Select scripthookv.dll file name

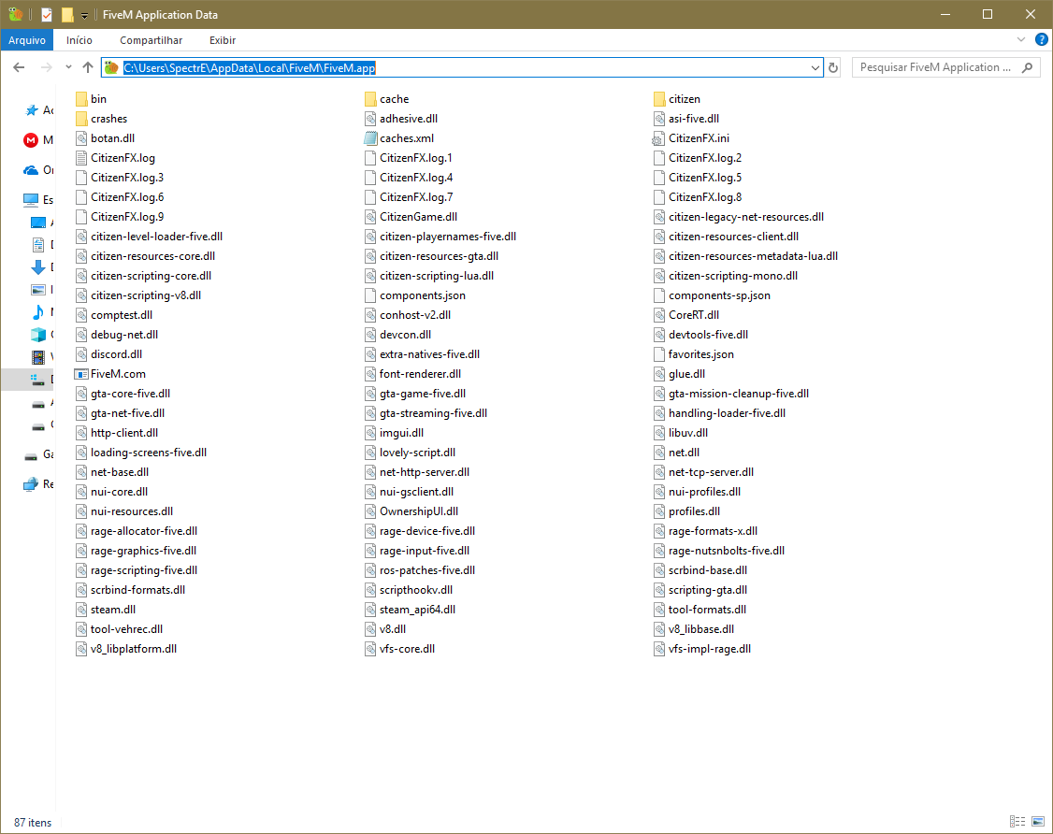416,590
